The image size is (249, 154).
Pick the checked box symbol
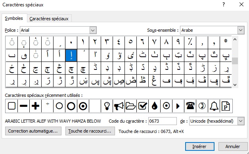coord(143,106)
